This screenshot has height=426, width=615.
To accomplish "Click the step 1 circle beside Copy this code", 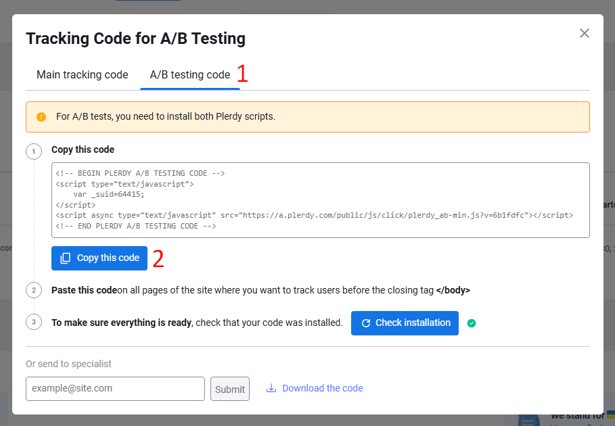I will click(34, 151).
